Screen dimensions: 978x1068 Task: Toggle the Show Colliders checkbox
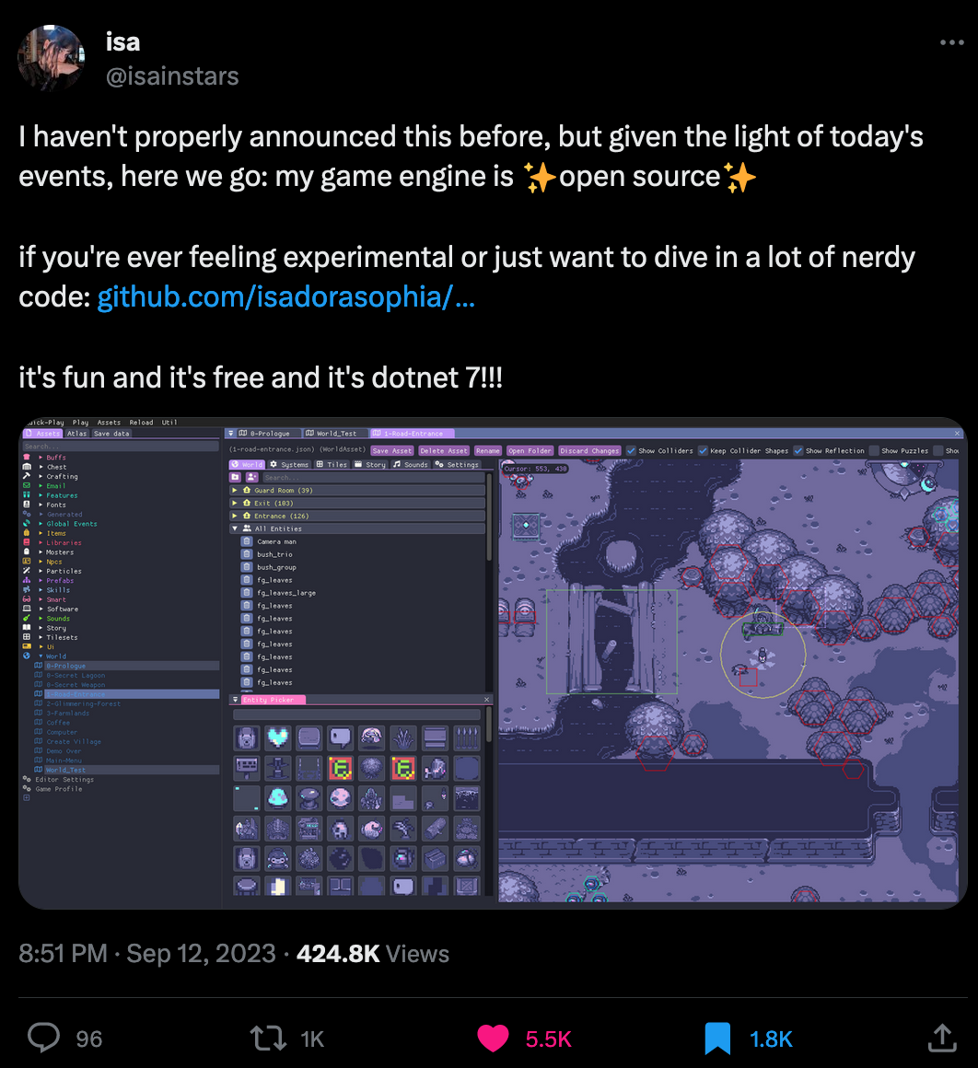(x=631, y=451)
